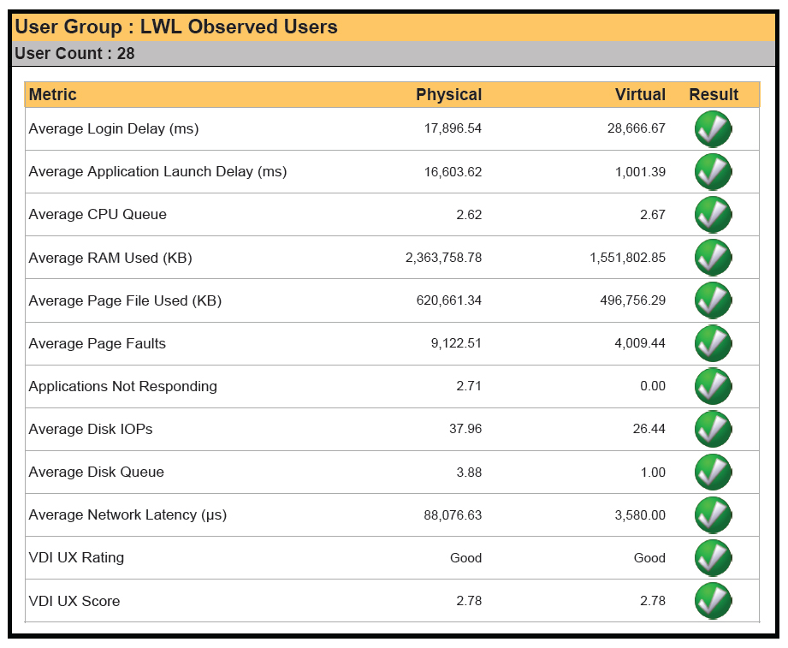This screenshot has height=648, width=788.
Task: Click the disk IOPs value 26.44
Action: pos(649,429)
